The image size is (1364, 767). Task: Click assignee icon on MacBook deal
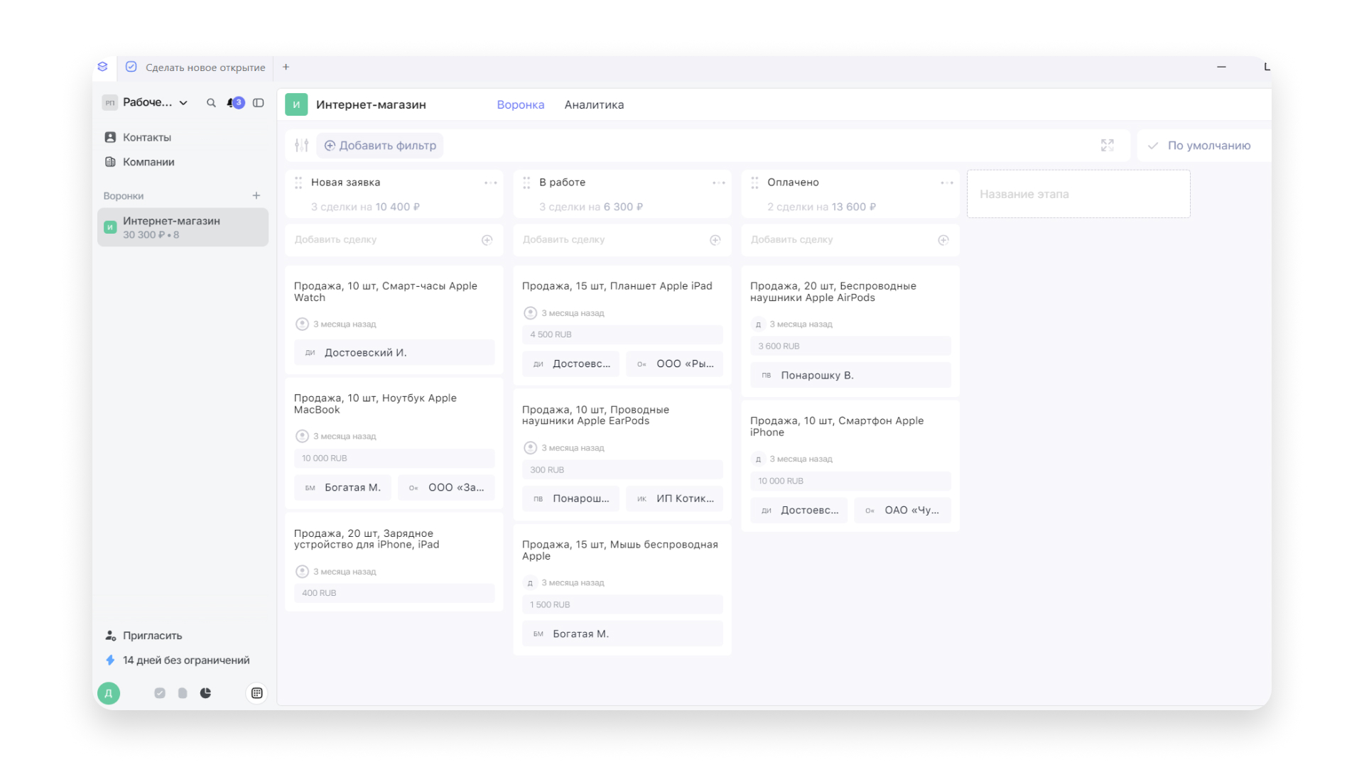302,436
